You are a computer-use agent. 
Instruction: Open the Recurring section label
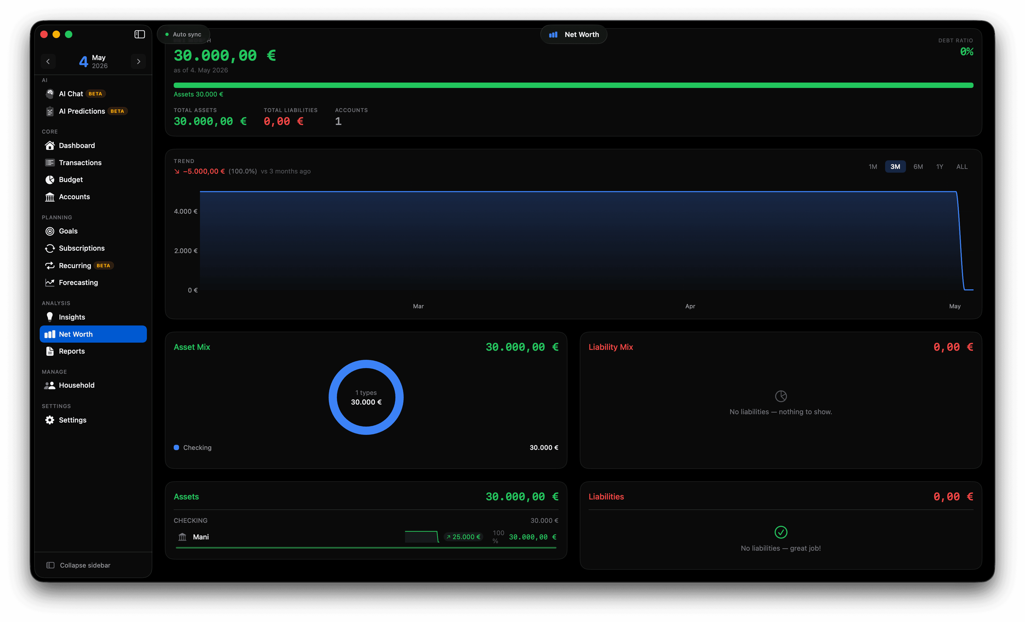(75, 265)
